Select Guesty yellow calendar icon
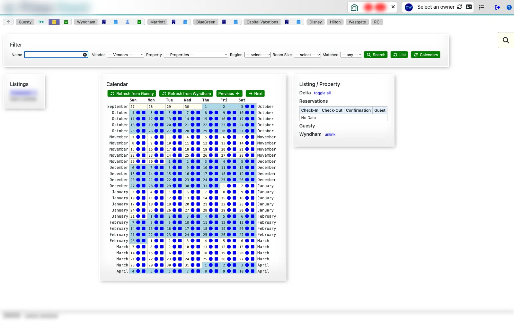 click(54, 22)
